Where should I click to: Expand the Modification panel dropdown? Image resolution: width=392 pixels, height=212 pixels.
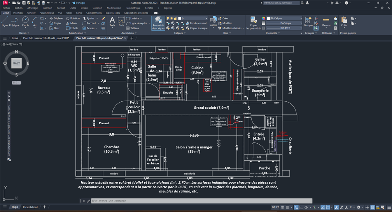click(x=77, y=33)
